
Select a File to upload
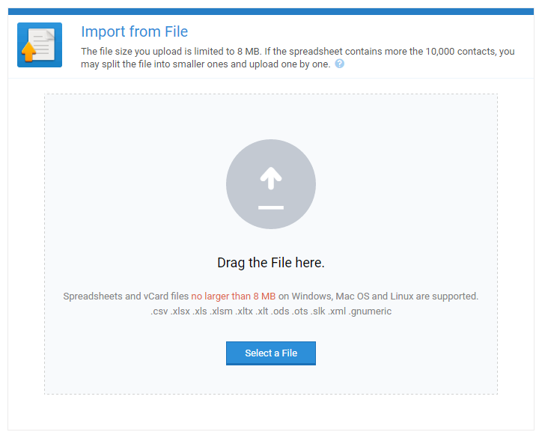pos(271,353)
